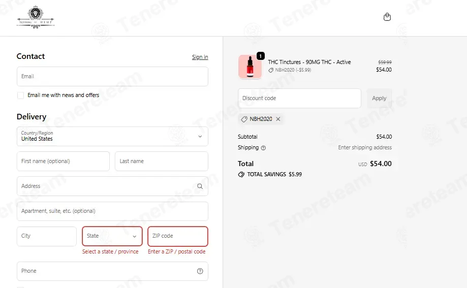Focus the Last name field

(x=162, y=161)
